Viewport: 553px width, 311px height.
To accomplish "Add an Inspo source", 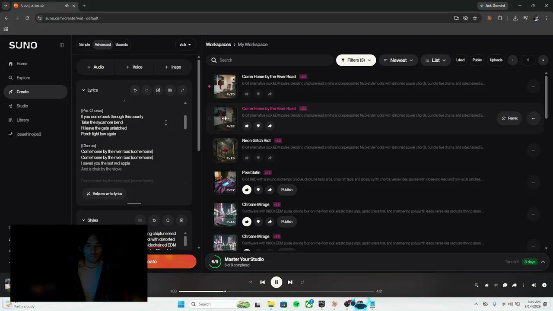I will coord(173,67).
